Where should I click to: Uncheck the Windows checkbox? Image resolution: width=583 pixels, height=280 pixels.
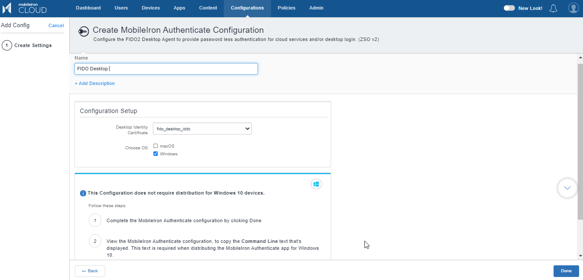pos(156,154)
